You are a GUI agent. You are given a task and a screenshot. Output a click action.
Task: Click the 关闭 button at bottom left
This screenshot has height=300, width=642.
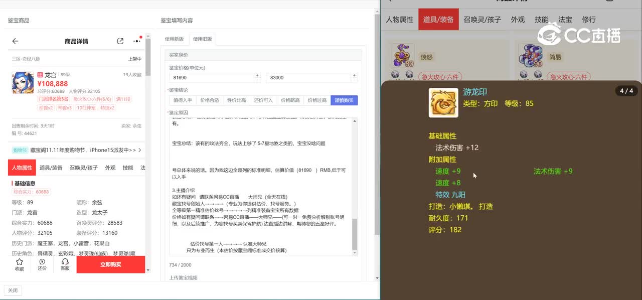coord(13,290)
